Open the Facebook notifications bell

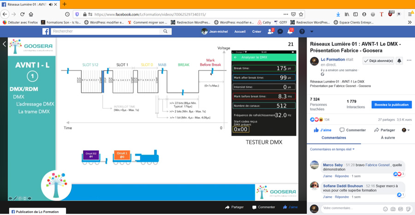tap(290, 31)
